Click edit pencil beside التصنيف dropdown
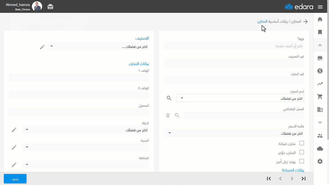This screenshot has height=185, width=329. (42, 47)
